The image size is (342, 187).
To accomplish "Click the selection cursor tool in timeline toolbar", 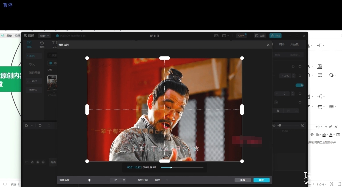I will (26, 125).
